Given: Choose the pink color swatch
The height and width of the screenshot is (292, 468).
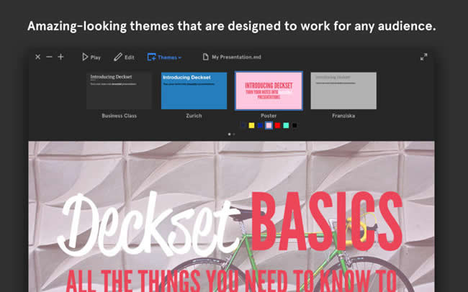Looking at the screenshot, I should [269, 126].
